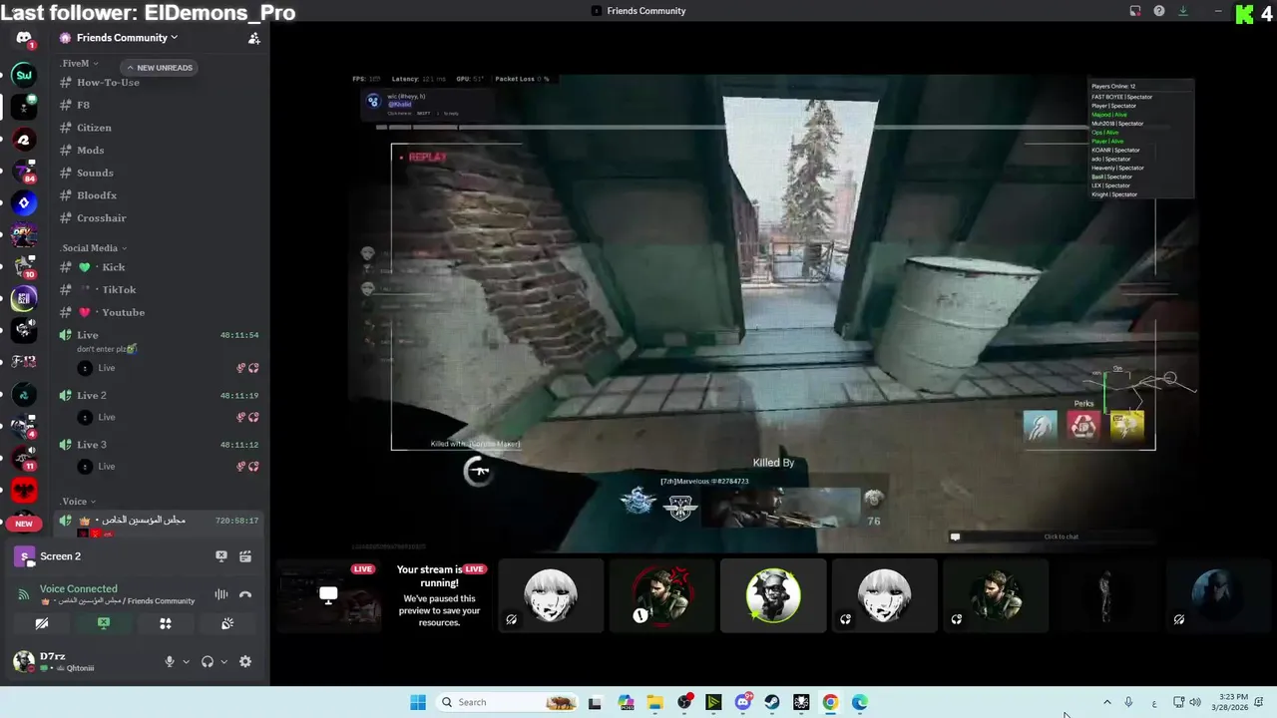Open Microsoft Edge from the taskbar
Viewport: 1277px width, 718px height.
860,702
